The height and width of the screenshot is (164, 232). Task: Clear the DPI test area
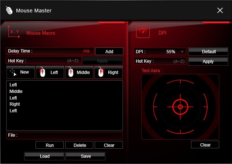coord(205,145)
